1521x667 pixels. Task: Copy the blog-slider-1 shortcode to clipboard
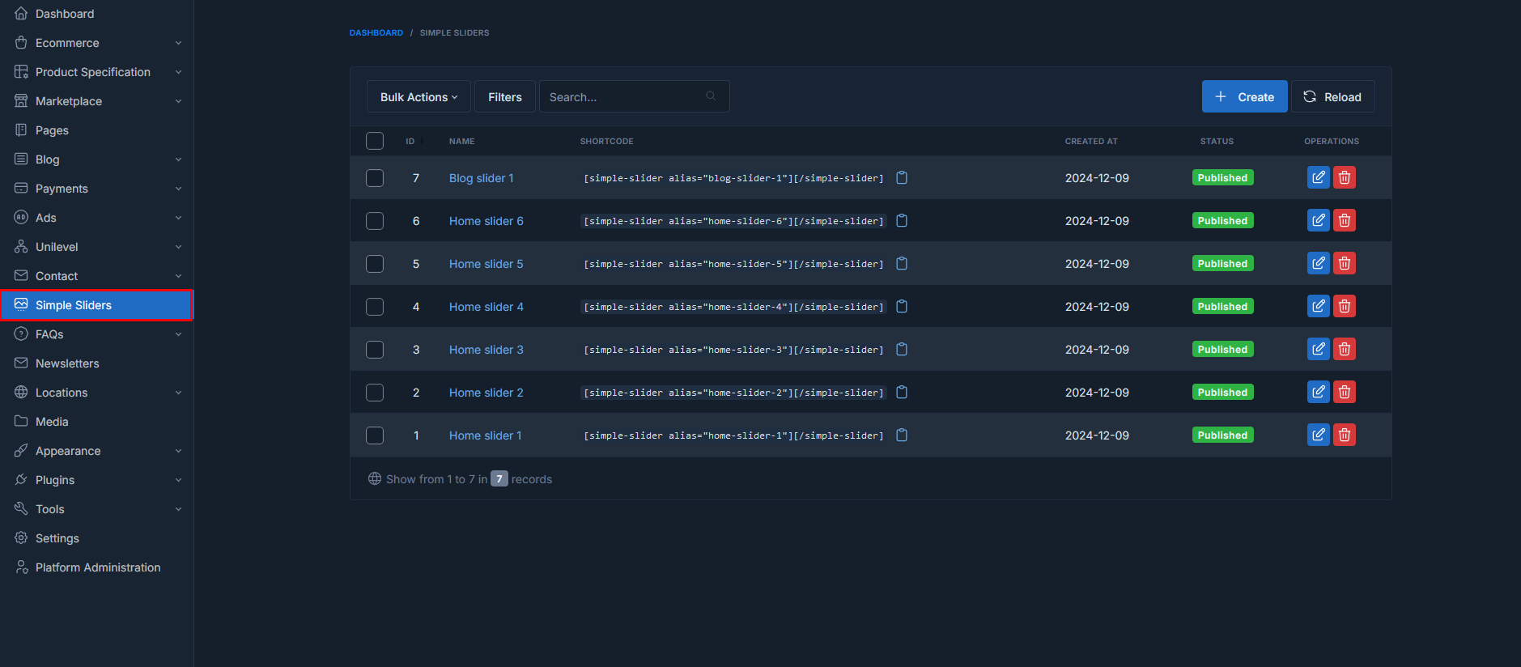[x=902, y=177]
